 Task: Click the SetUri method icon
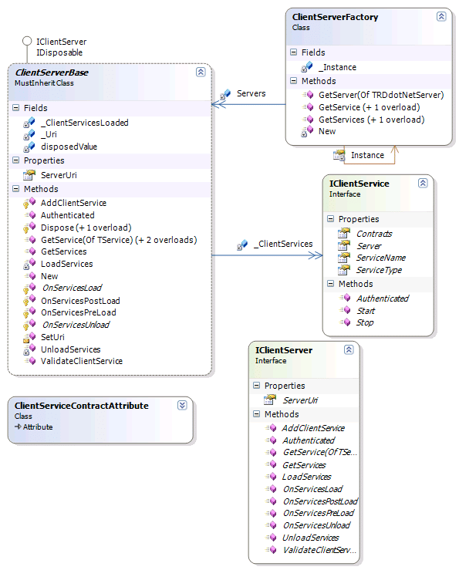click(29, 337)
